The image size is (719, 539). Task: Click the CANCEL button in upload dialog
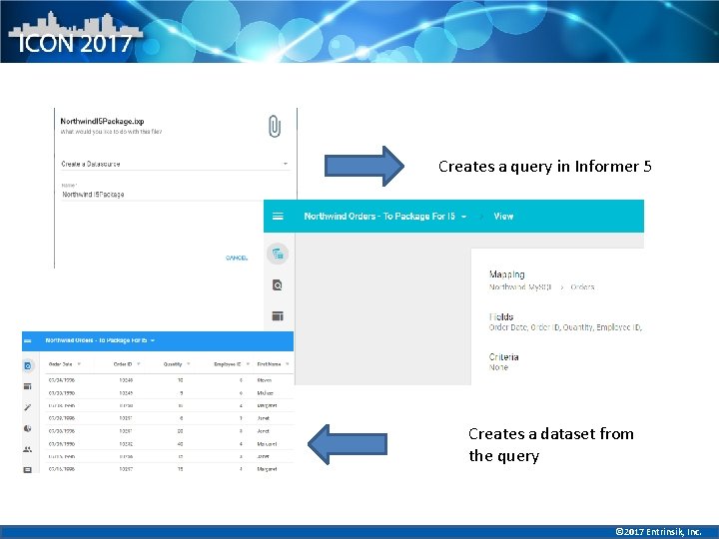click(x=236, y=258)
